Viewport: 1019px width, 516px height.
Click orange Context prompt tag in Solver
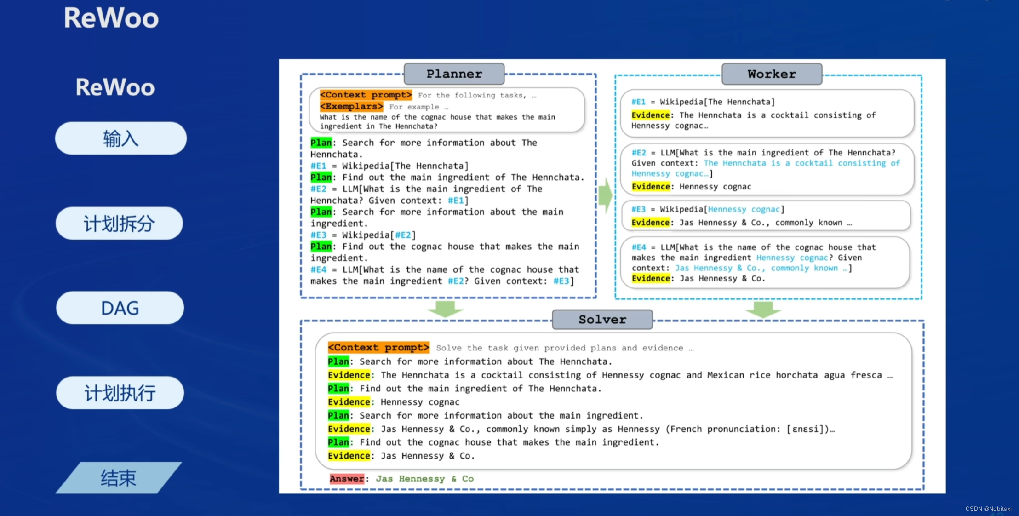coord(378,348)
